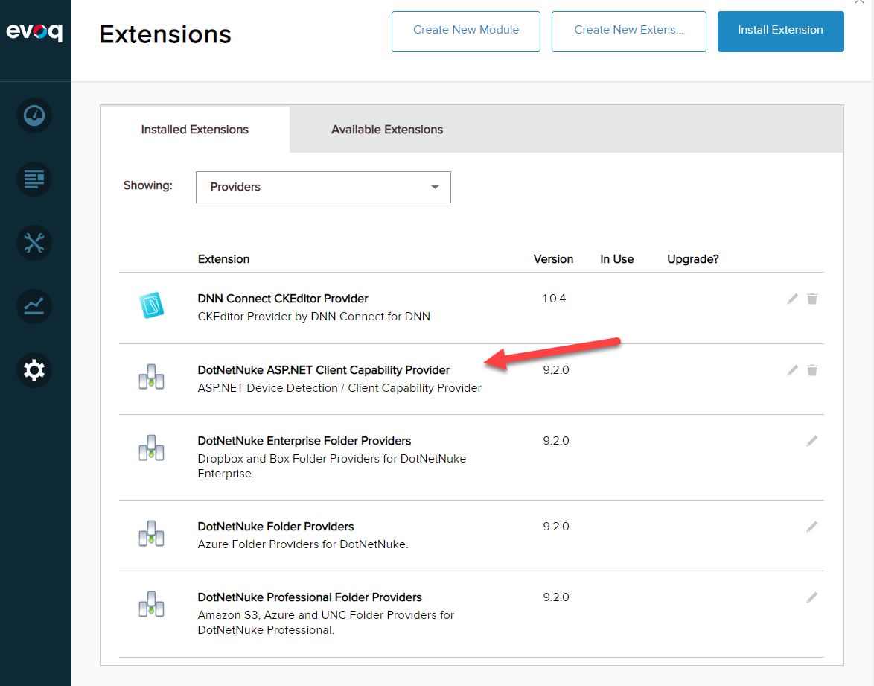Select DotNetNuke Professional Folder Providers name
874x686 pixels.
click(310, 597)
